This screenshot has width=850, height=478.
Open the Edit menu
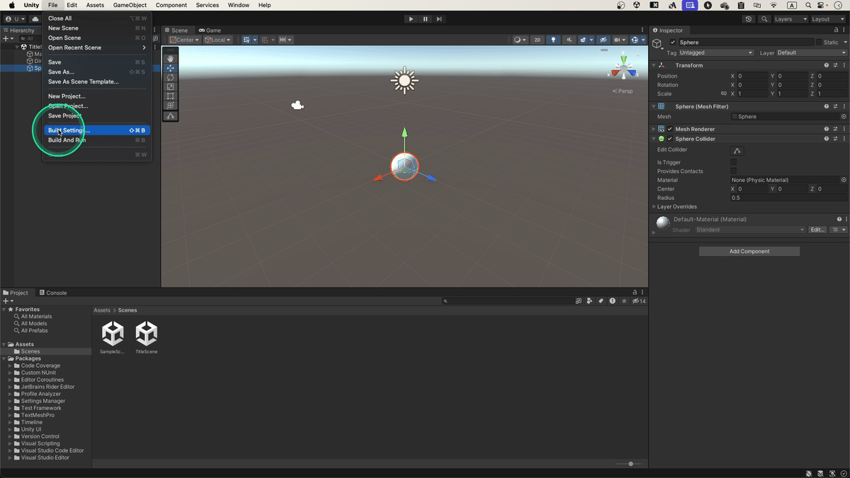[x=72, y=5]
